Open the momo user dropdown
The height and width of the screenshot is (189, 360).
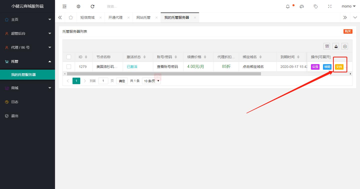pyautogui.click(x=348, y=6)
